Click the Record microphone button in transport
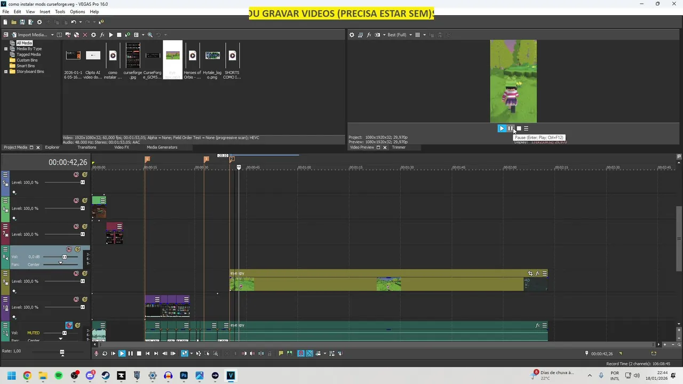The image size is (683, 384). [96, 353]
